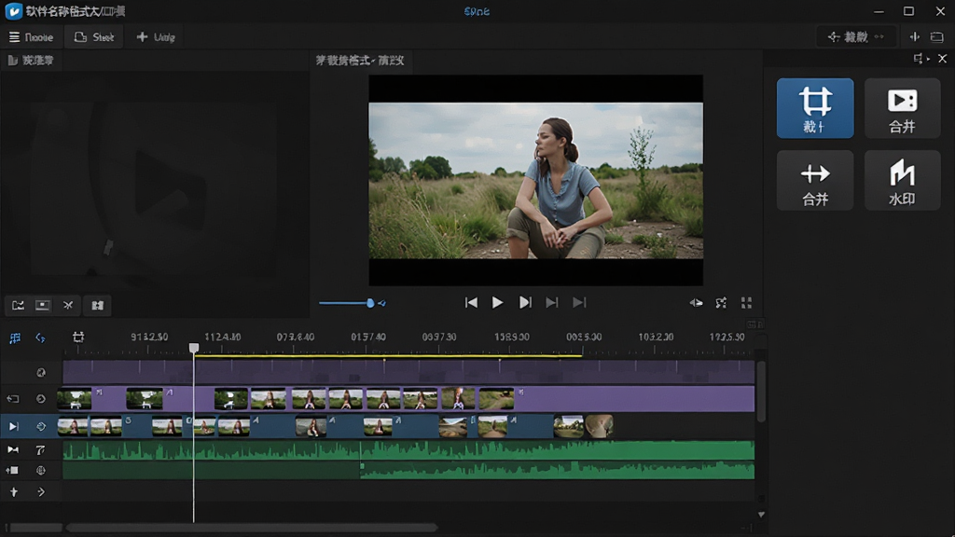Expand with the arrow icon beside add-track plus

[41, 492]
